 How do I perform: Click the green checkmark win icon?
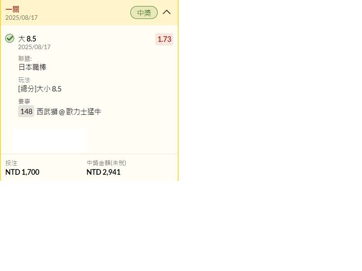pos(10,38)
